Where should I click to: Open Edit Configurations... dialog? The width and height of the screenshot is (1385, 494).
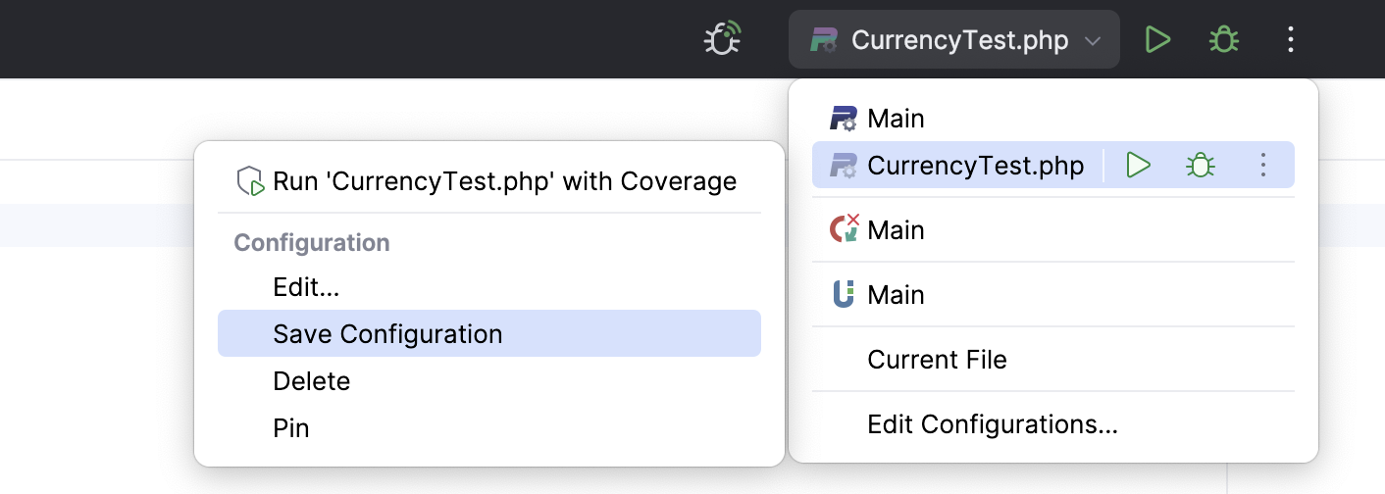[x=993, y=424]
